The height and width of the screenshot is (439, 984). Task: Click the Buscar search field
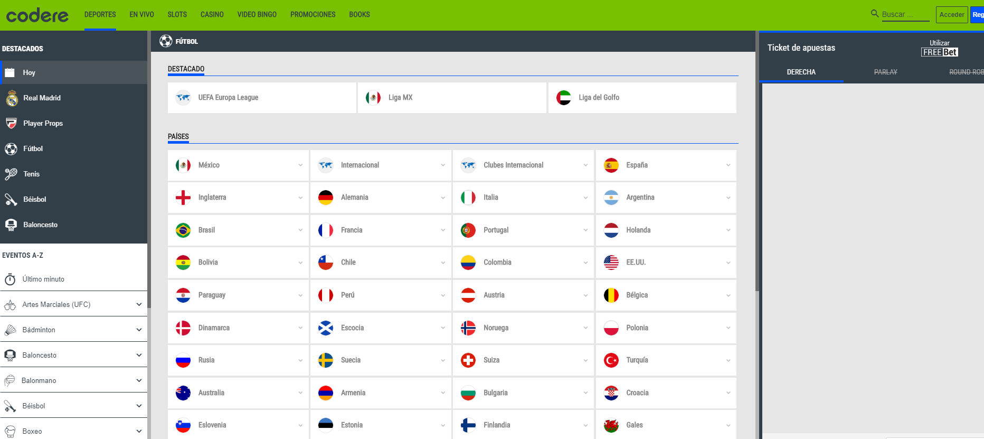pyautogui.click(x=905, y=14)
